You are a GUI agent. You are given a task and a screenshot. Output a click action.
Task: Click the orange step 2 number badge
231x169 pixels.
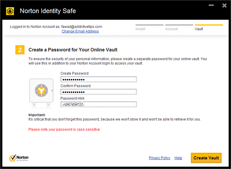pos(20,50)
